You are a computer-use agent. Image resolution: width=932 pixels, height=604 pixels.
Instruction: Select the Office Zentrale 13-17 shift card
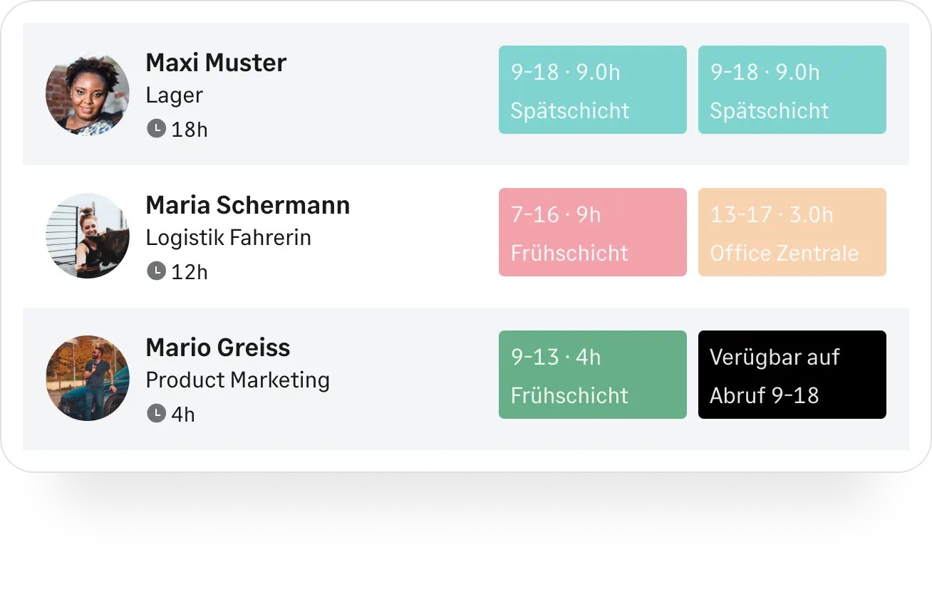(792, 232)
